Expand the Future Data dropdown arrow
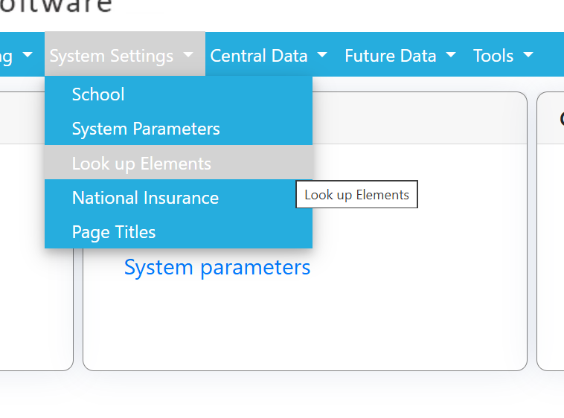 (x=451, y=56)
